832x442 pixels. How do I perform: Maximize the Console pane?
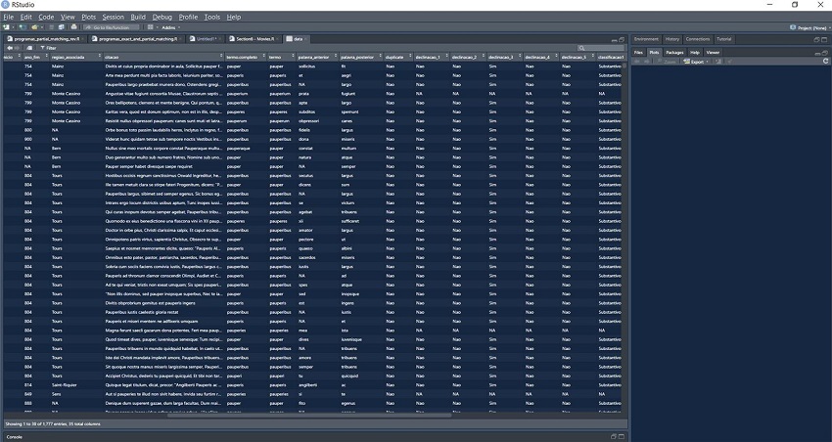coord(622,436)
